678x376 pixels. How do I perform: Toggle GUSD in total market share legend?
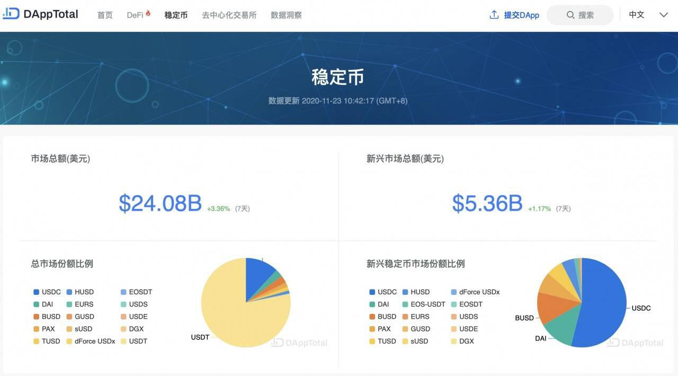coord(80,317)
